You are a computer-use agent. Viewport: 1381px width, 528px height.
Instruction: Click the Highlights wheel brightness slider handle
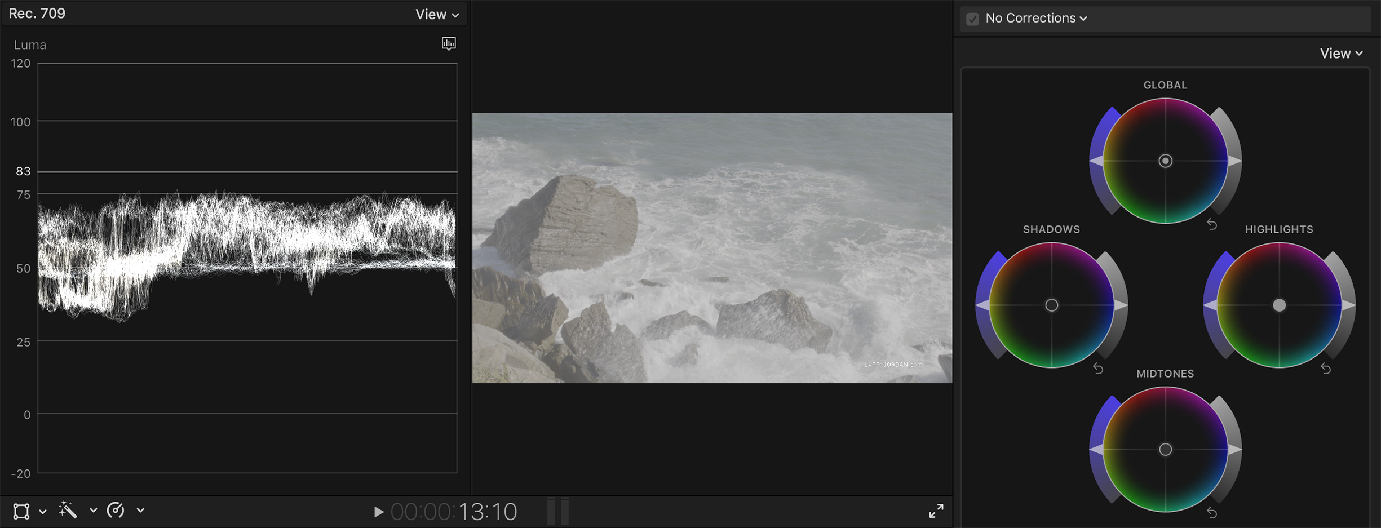coord(1349,305)
